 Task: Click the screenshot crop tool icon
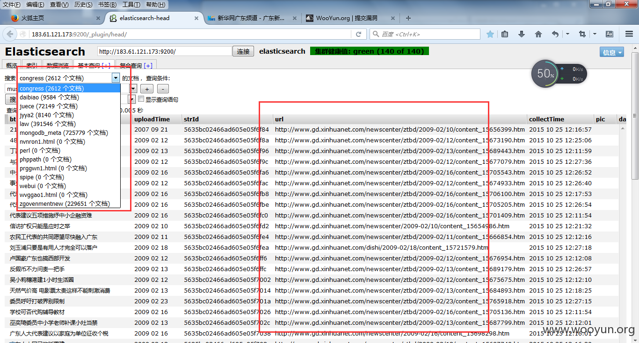pyautogui.click(x=582, y=34)
